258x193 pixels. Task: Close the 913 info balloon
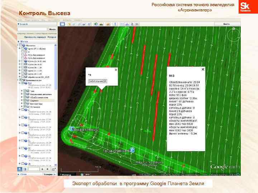tap(203, 69)
